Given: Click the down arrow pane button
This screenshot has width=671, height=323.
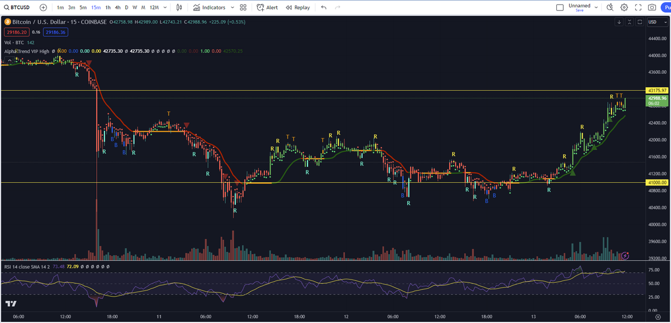Looking at the screenshot, I should 619,22.
